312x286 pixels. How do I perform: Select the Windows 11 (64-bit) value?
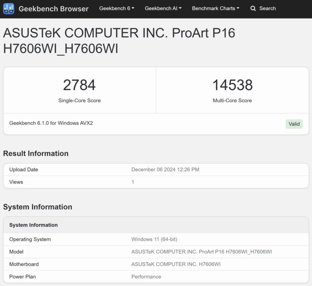(154, 239)
